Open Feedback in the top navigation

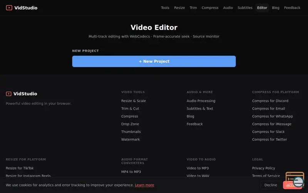[x=292, y=8]
